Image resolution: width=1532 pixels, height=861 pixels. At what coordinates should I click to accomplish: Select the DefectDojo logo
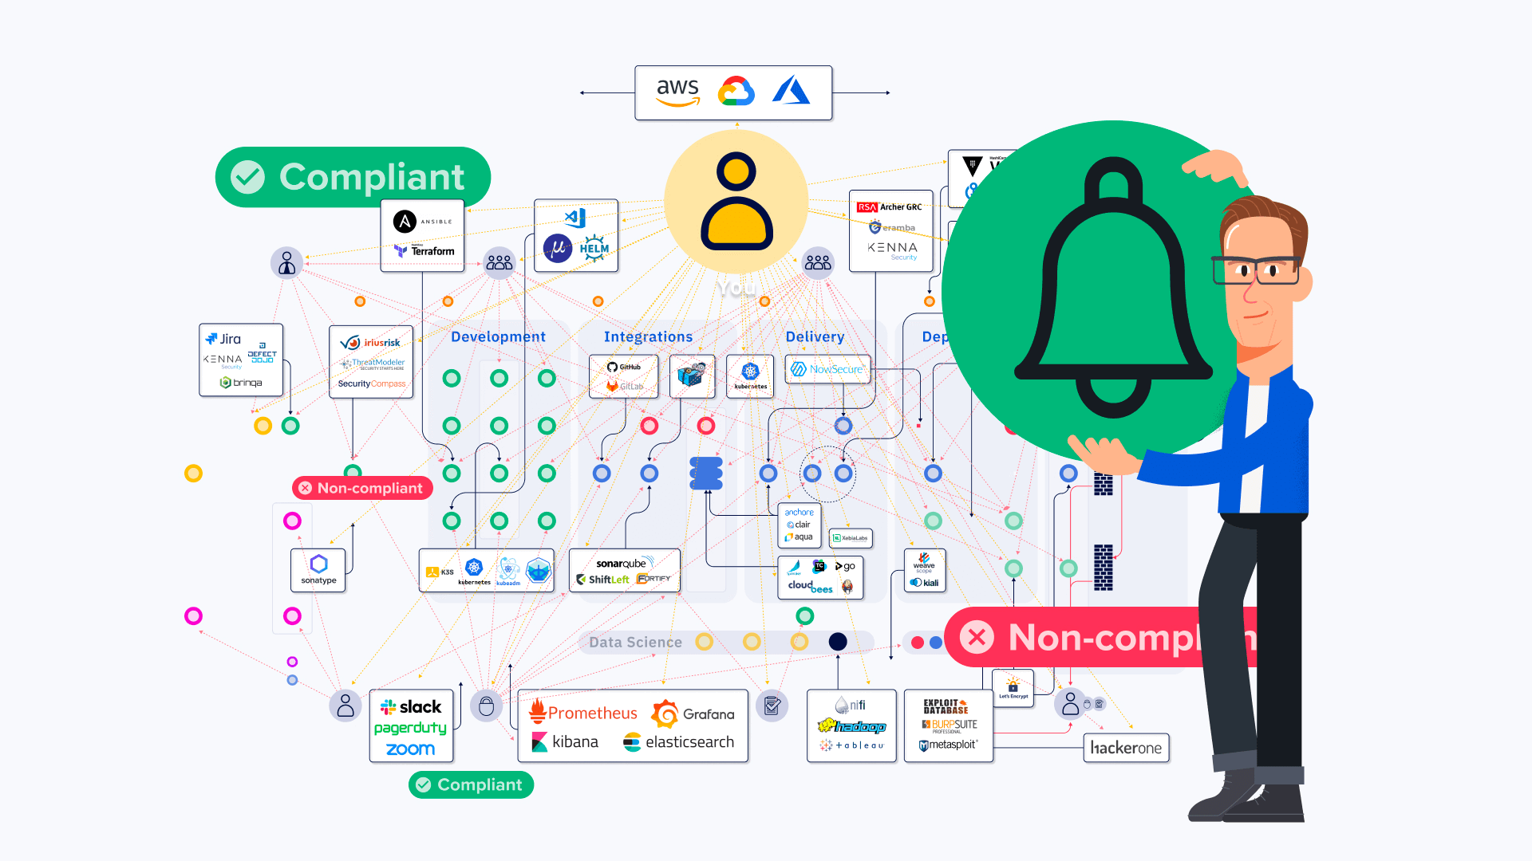click(x=262, y=353)
